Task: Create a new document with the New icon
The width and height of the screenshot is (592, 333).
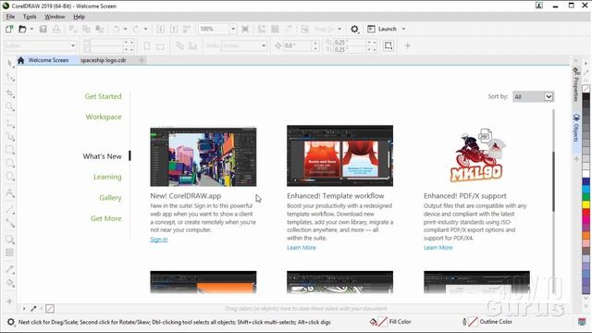Action: pos(9,29)
